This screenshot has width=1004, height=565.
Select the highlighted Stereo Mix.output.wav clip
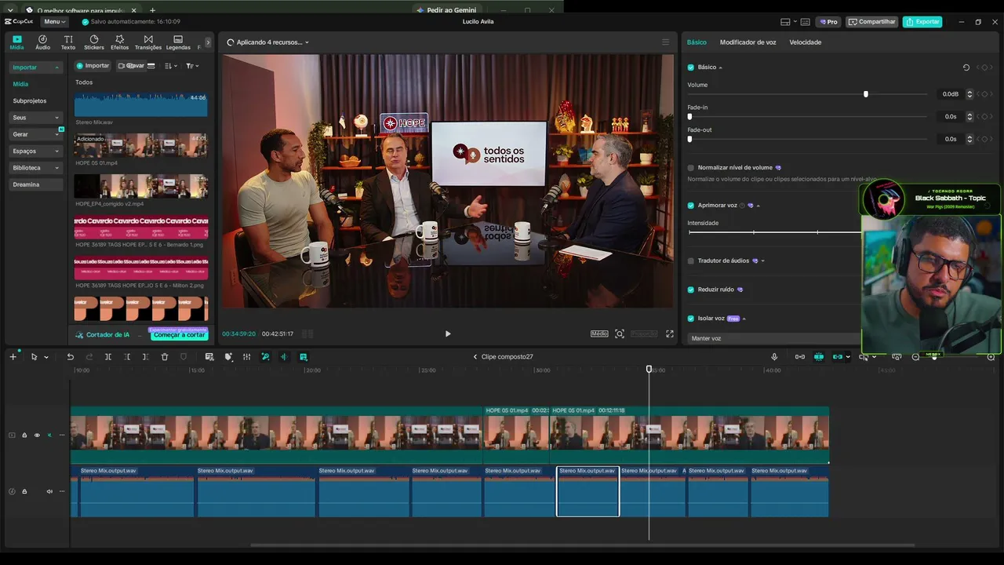(588, 491)
